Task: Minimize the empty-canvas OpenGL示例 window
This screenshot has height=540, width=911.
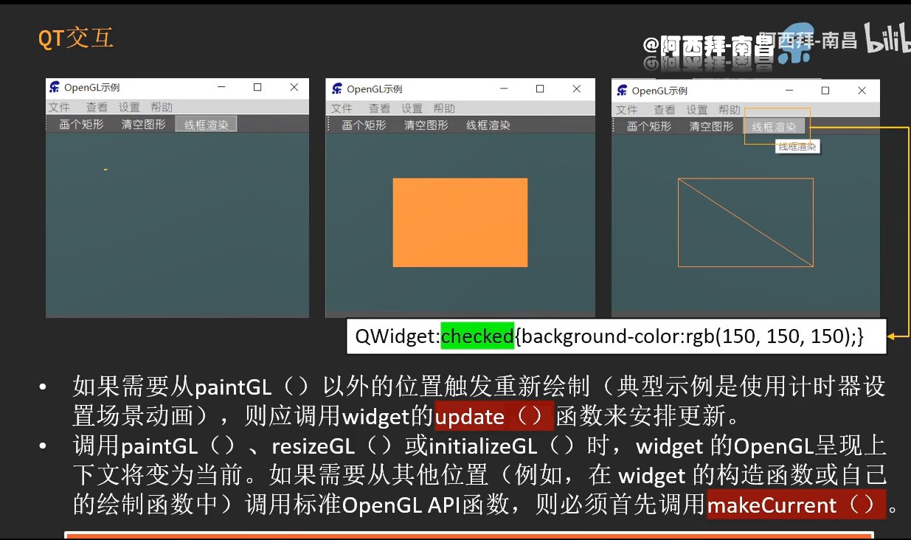Action: click(x=222, y=87)
